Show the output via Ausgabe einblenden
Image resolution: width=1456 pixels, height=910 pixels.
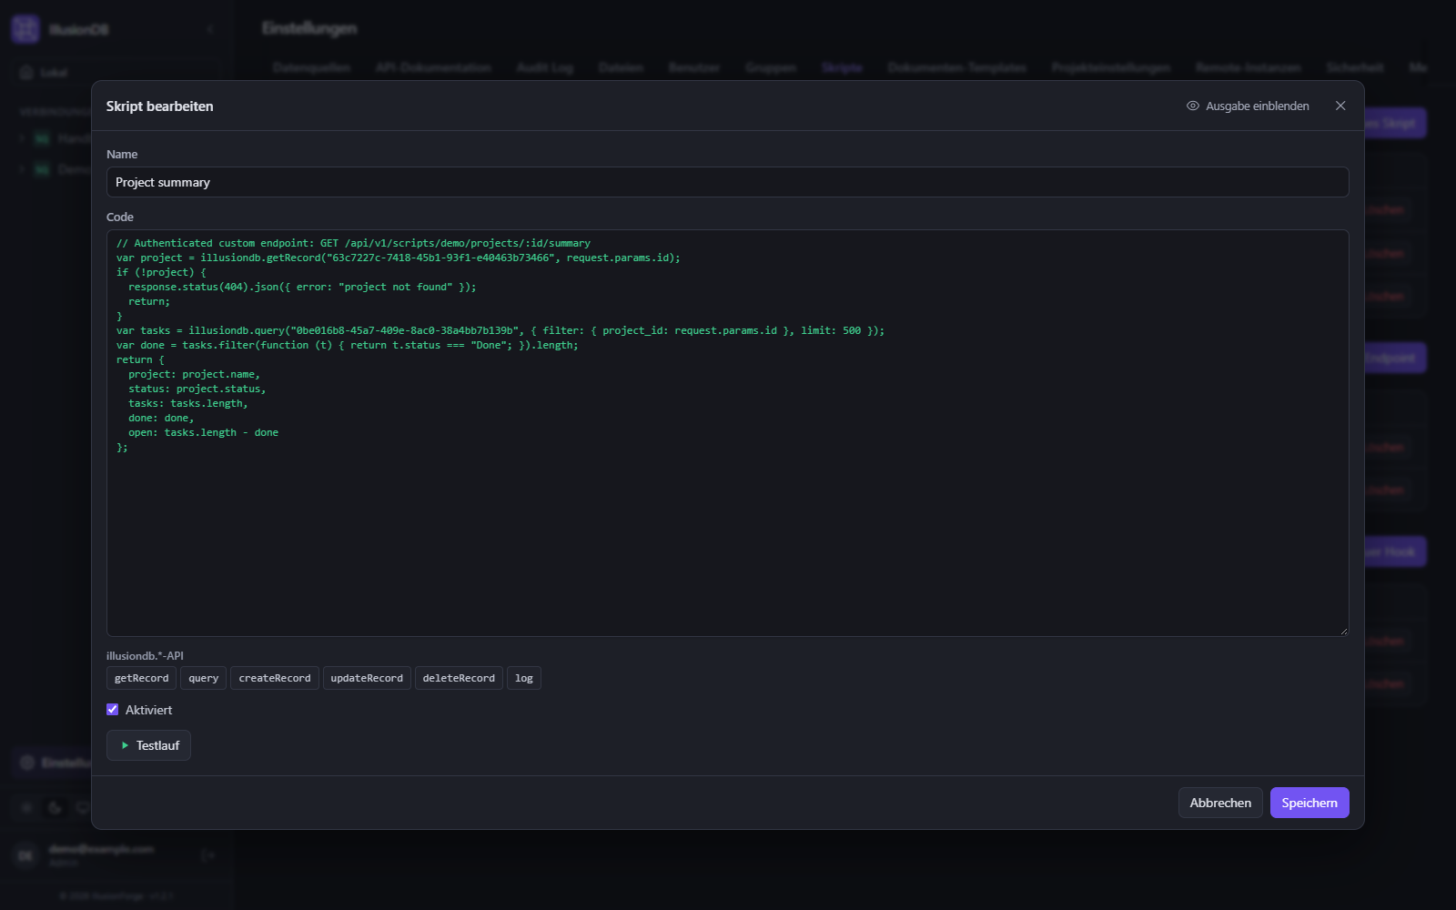coord(1248,106)
